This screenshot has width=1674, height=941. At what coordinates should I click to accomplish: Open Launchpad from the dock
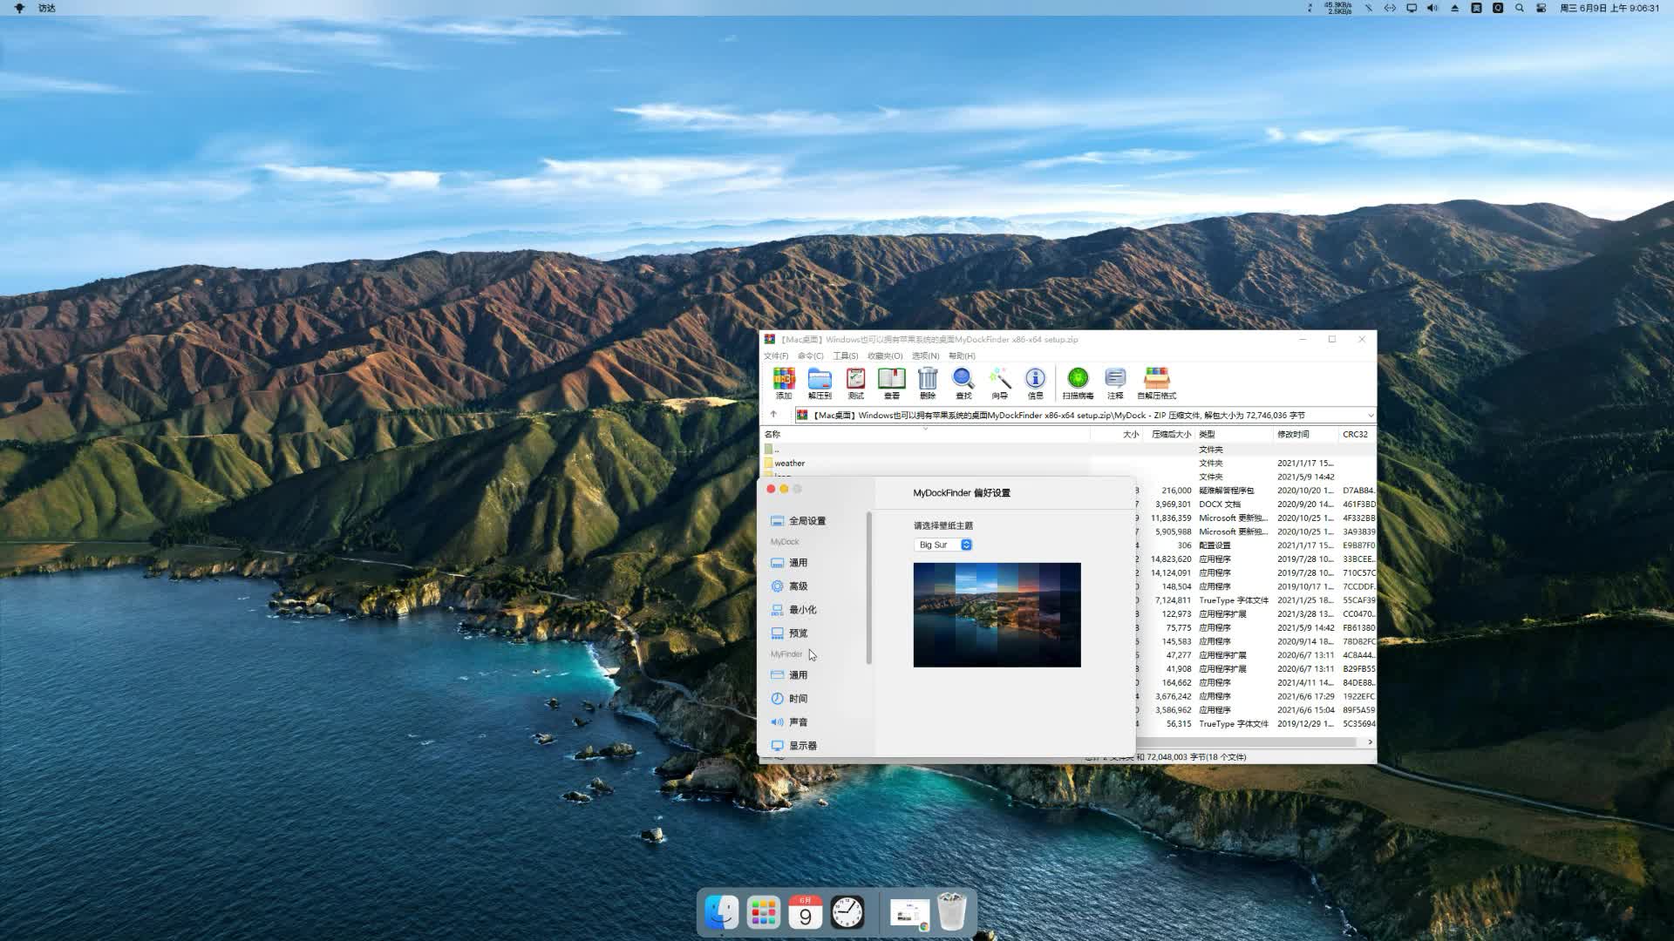point(764,912)
